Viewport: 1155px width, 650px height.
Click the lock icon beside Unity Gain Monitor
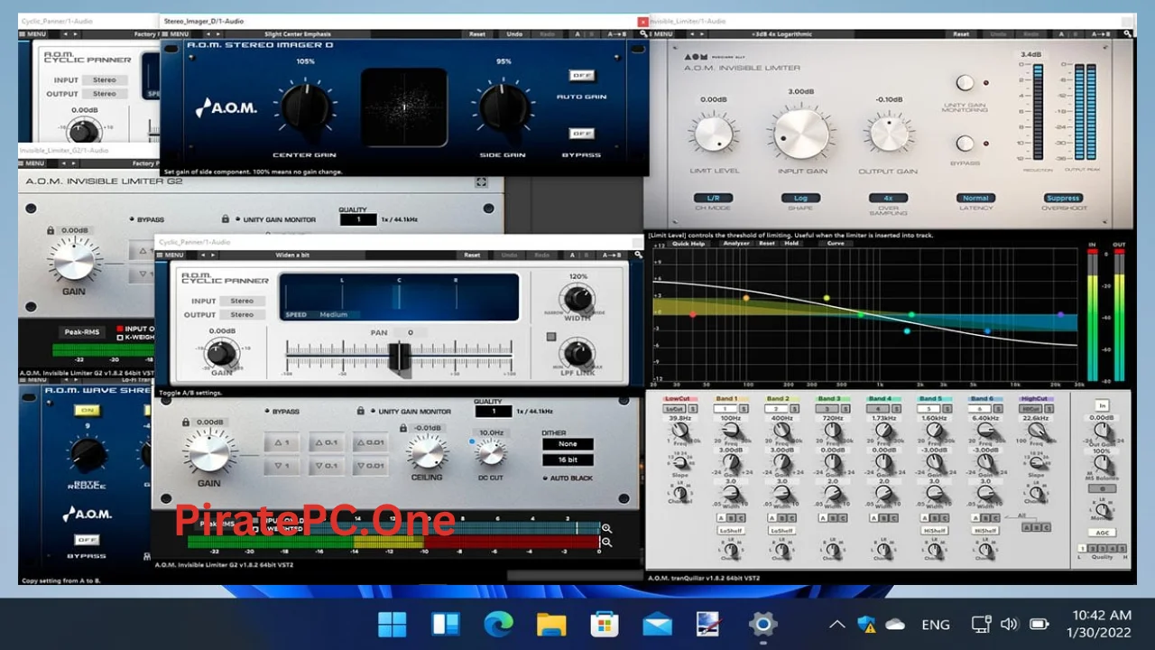(x=360, y=411)
